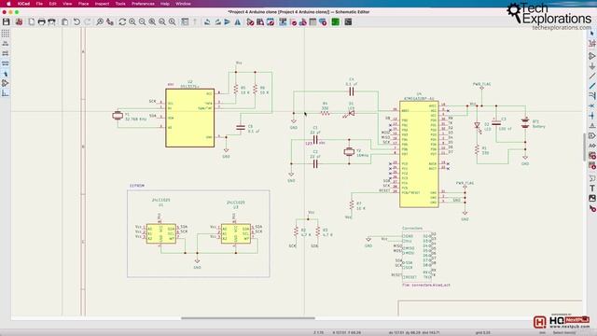597x336 pixels.
Task: Toggle grid display in left toolbar
Action: point(6,34)
